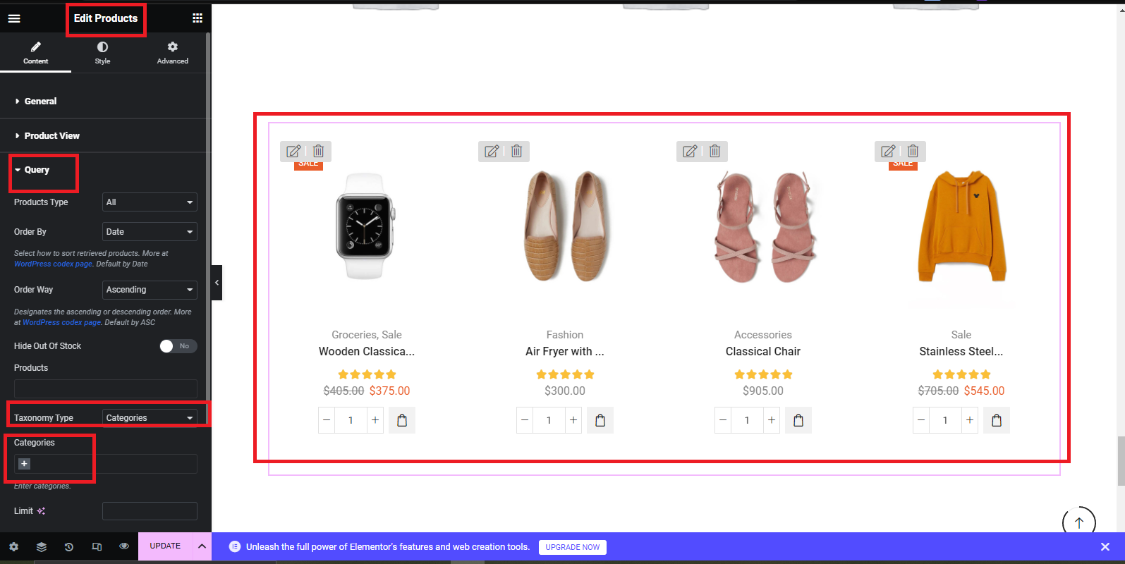Open the Taxonomy Type dropdown

coord(150,418)
